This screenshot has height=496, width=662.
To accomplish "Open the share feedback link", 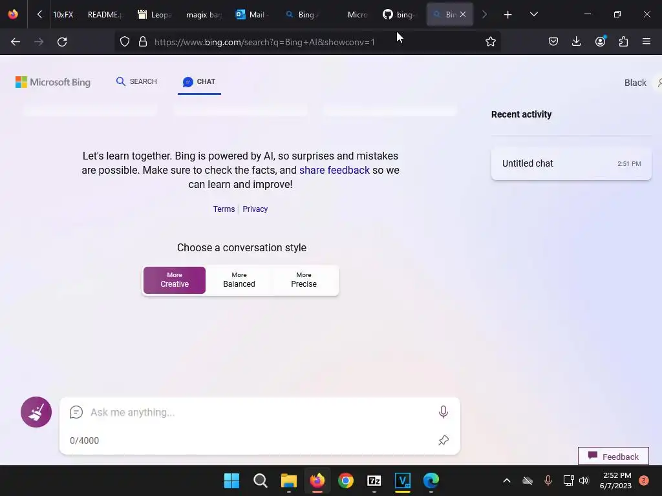I will (334, 170).
